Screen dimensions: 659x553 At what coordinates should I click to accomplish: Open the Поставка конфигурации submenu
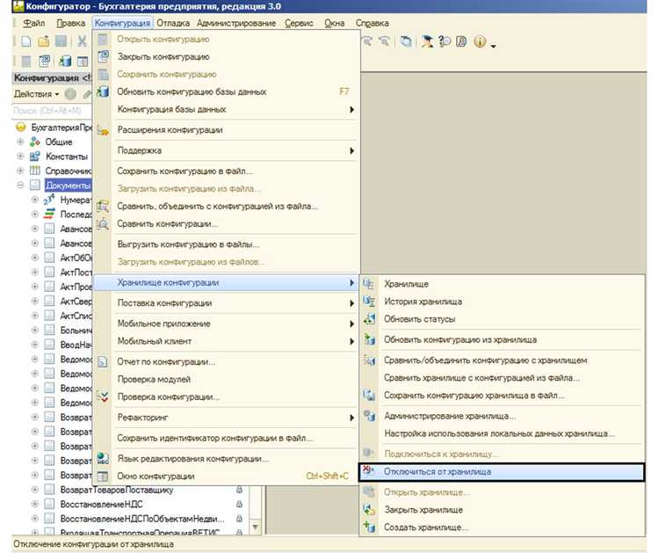(164, 303)
